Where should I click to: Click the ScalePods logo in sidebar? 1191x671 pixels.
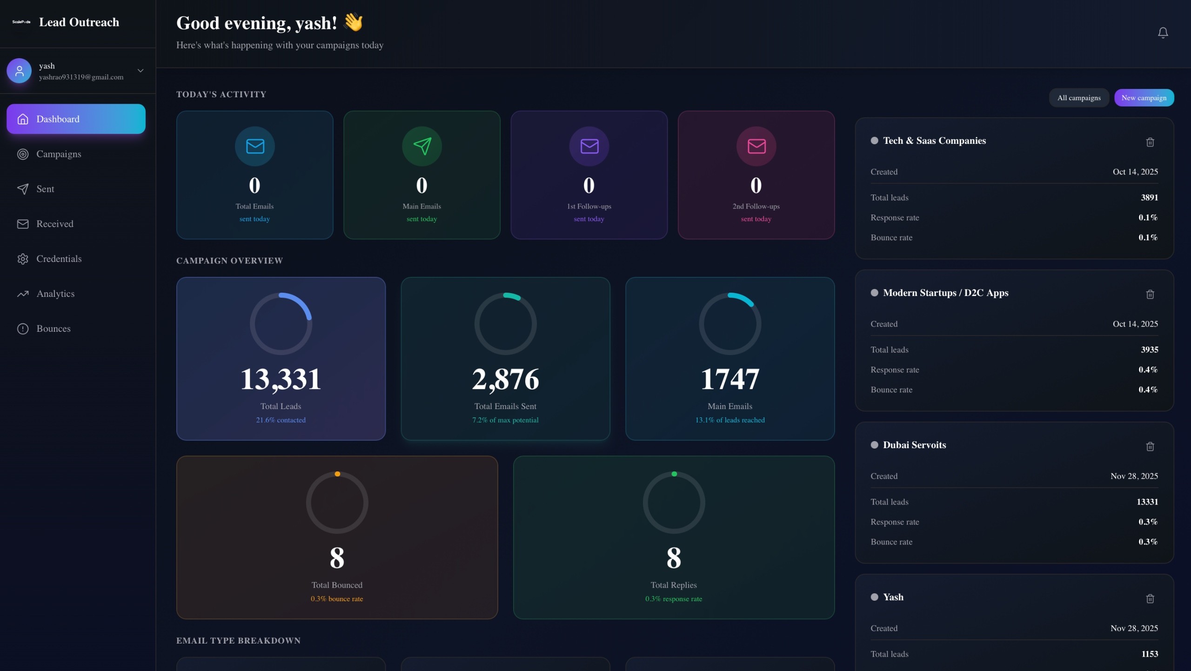21,22
